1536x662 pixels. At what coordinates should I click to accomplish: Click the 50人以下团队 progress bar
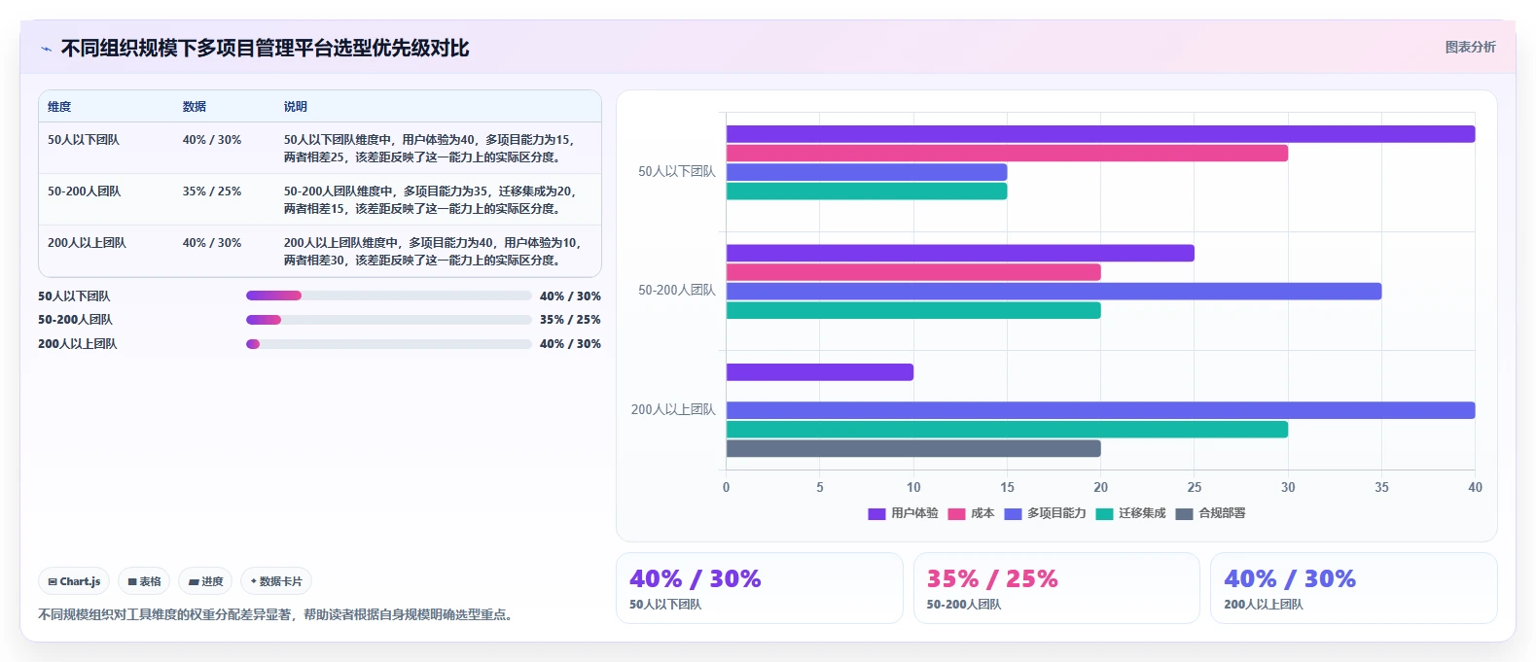tap(389, 296)
